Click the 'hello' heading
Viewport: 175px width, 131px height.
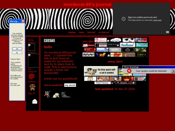(x=48, y=47)
